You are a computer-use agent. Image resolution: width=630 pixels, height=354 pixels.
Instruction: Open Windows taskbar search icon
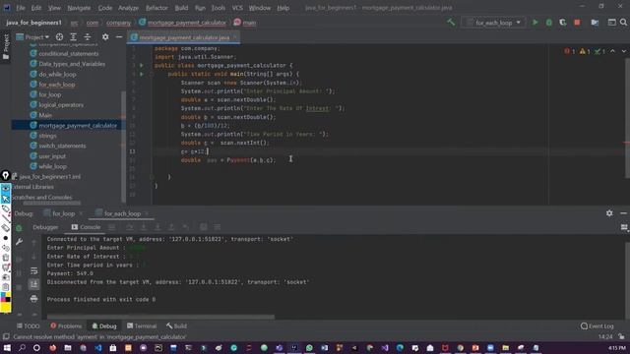(22, 347)
